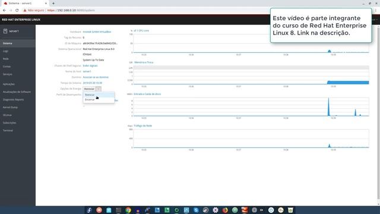Click the white power button dock icon

pos(271,210)
